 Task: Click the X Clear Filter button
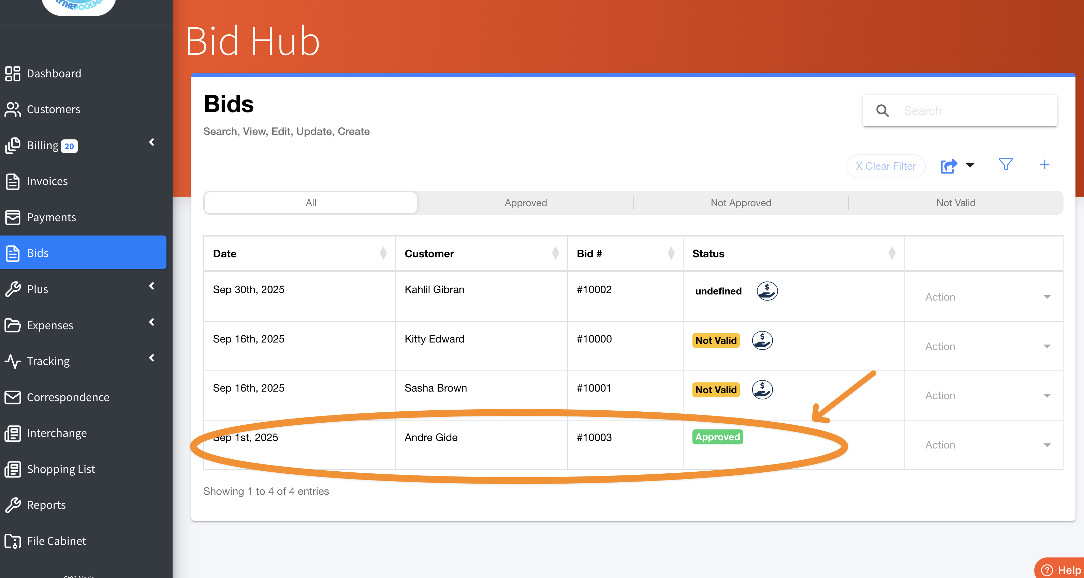click(x=885, y=166)
